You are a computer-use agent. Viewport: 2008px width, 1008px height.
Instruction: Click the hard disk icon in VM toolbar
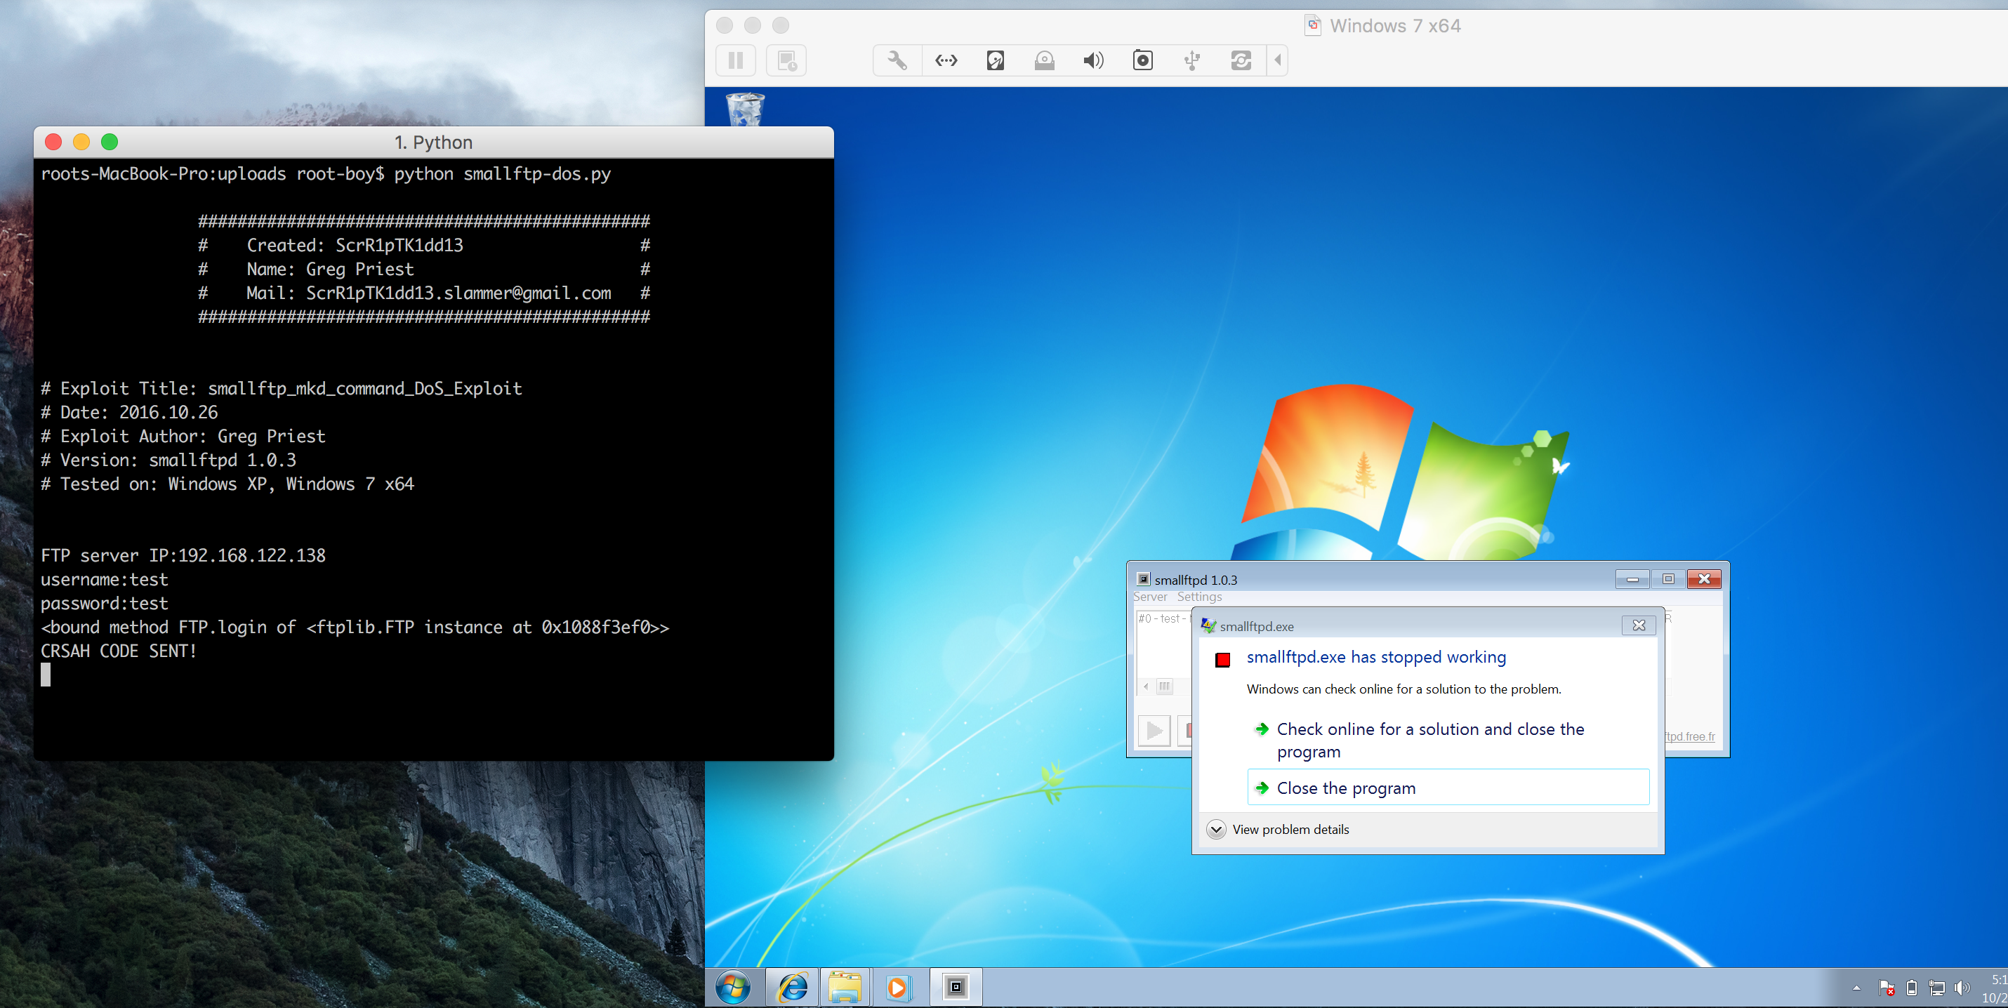tap(996, 60)
